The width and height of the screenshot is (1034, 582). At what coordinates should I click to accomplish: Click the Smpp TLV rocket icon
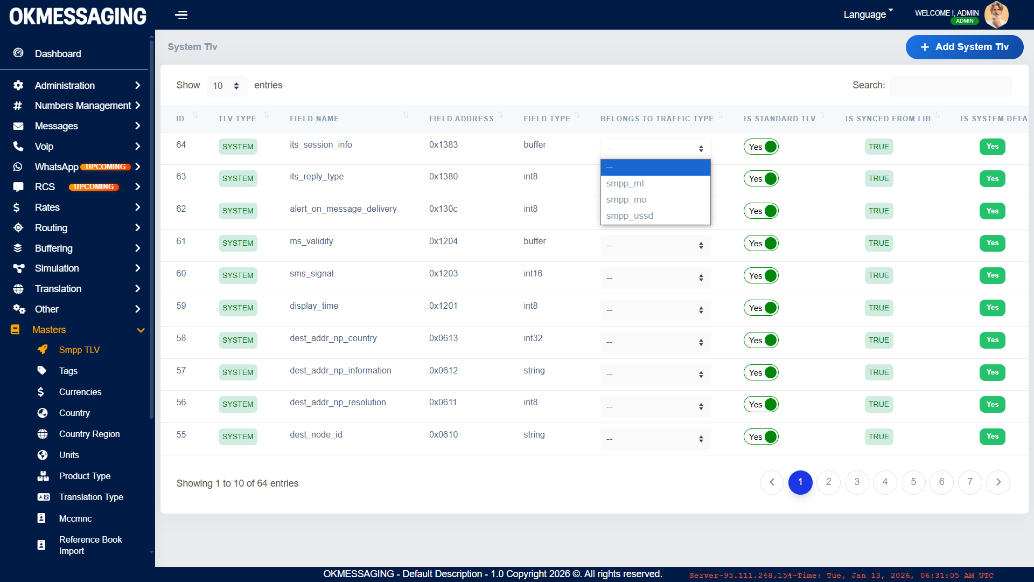[x=43, y=350]
